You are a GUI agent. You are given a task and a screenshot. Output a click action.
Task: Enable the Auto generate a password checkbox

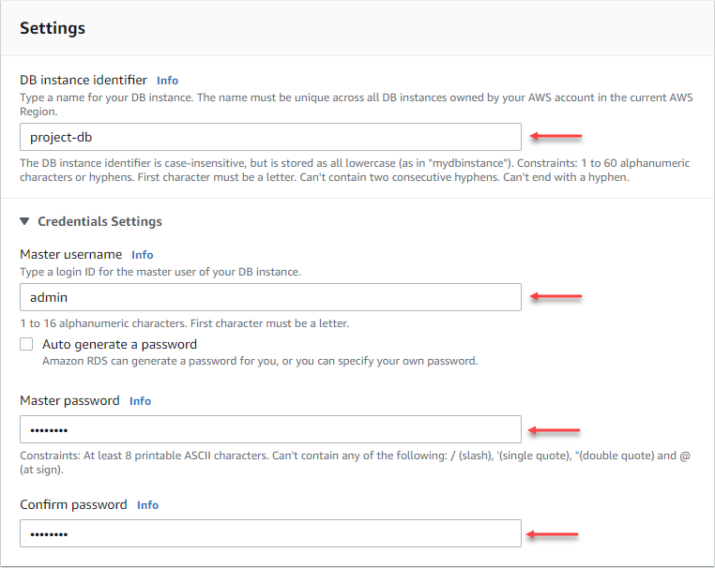click(x=26, y=344)
